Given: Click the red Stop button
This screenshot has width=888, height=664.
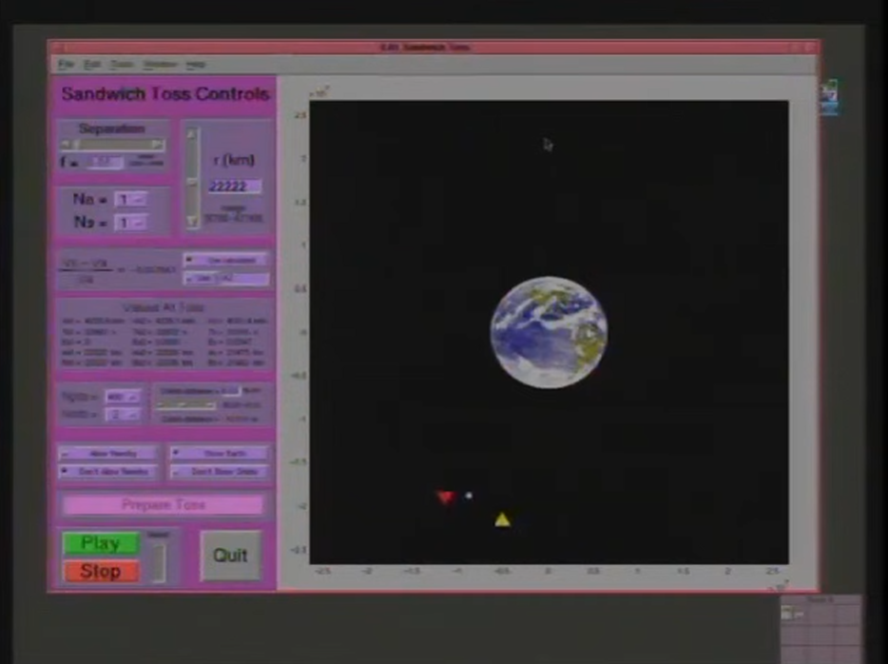Looking at the screenshot, I should tap(101, 571).
